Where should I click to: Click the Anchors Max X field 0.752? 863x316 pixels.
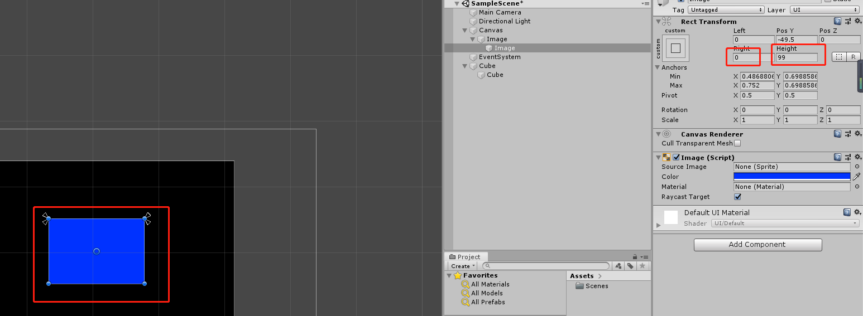click(757, 85)
